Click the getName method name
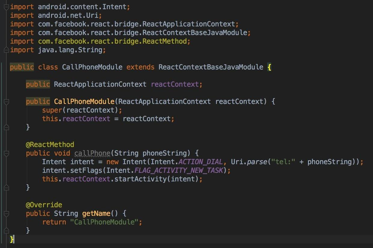 96,213
